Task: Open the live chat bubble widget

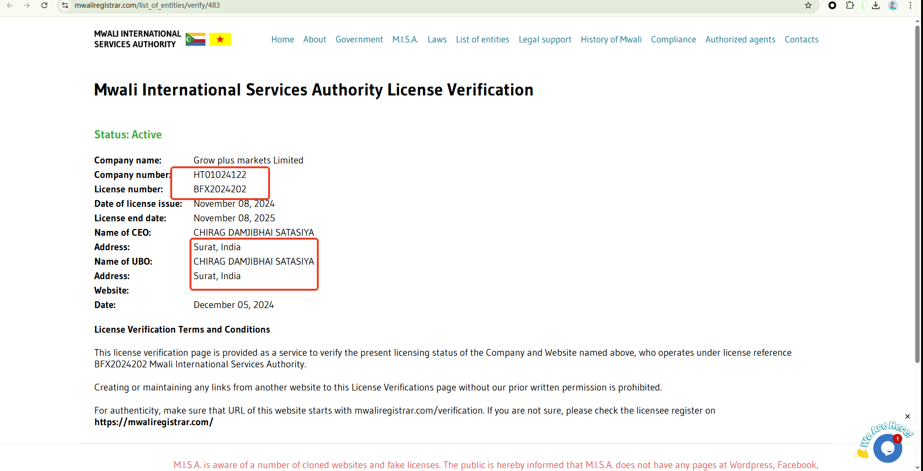Action: (x=887, y=448)
